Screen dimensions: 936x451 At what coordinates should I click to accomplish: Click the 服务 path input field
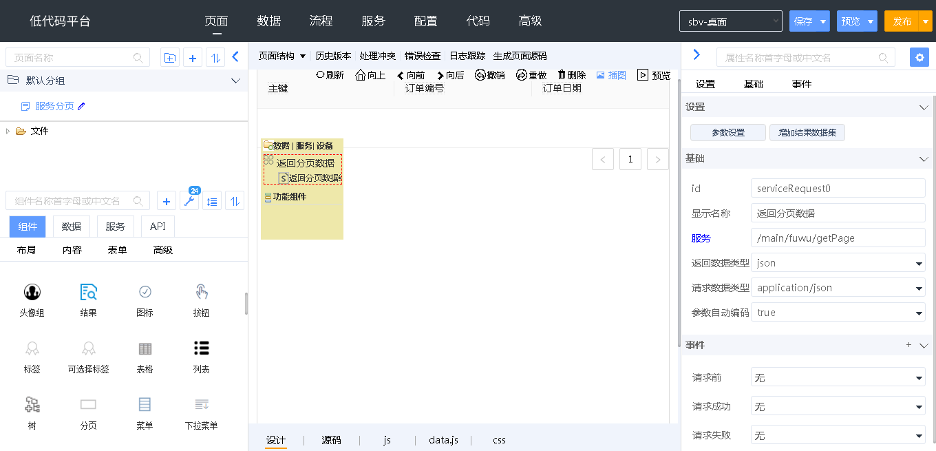(838, 238)
